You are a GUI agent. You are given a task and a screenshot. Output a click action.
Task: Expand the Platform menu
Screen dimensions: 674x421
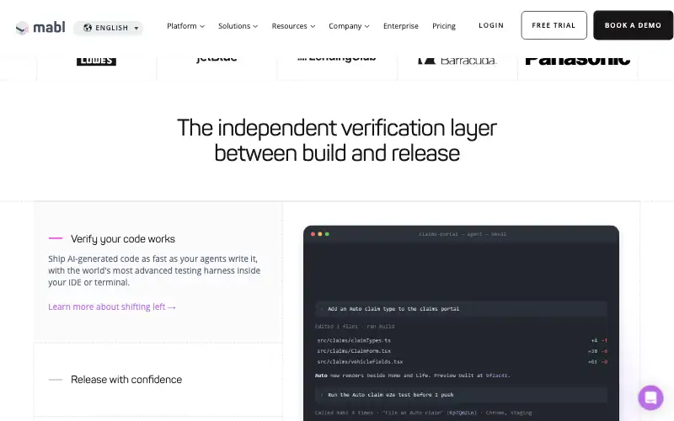click(185, 26)
